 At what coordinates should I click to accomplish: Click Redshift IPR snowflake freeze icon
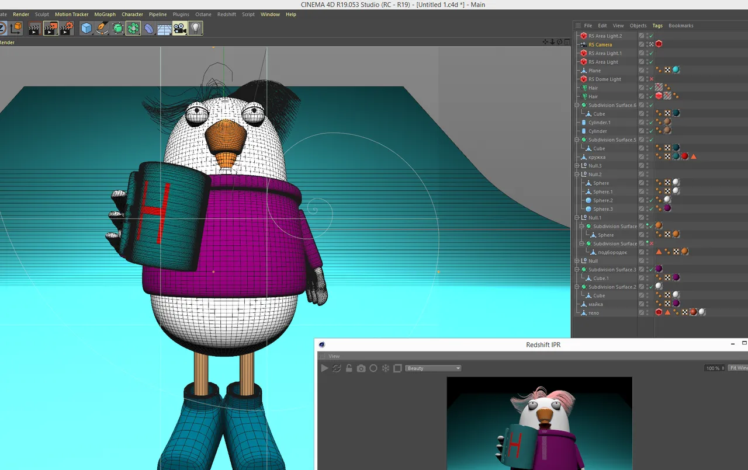386,368
